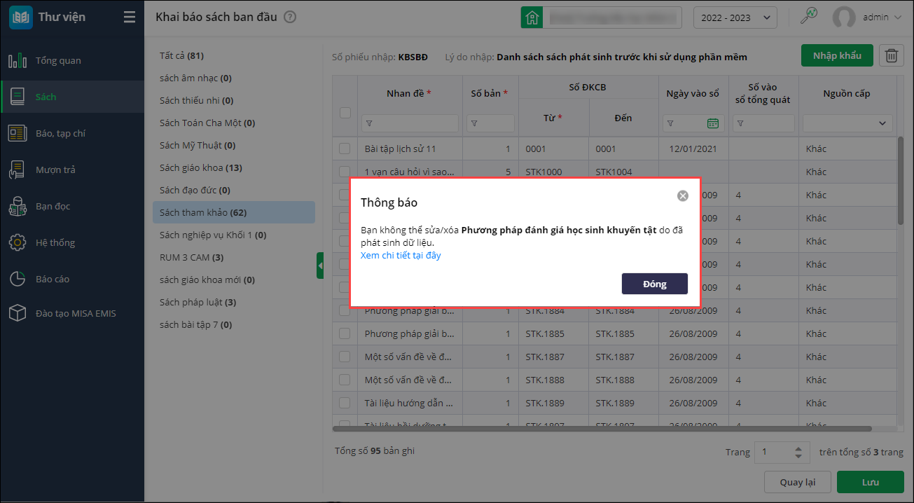Select category sách âm nhạc (0)

click(x=234, y=78)
